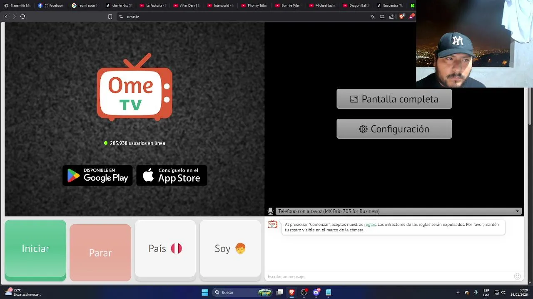Click the translate page icon

(372, 17)
